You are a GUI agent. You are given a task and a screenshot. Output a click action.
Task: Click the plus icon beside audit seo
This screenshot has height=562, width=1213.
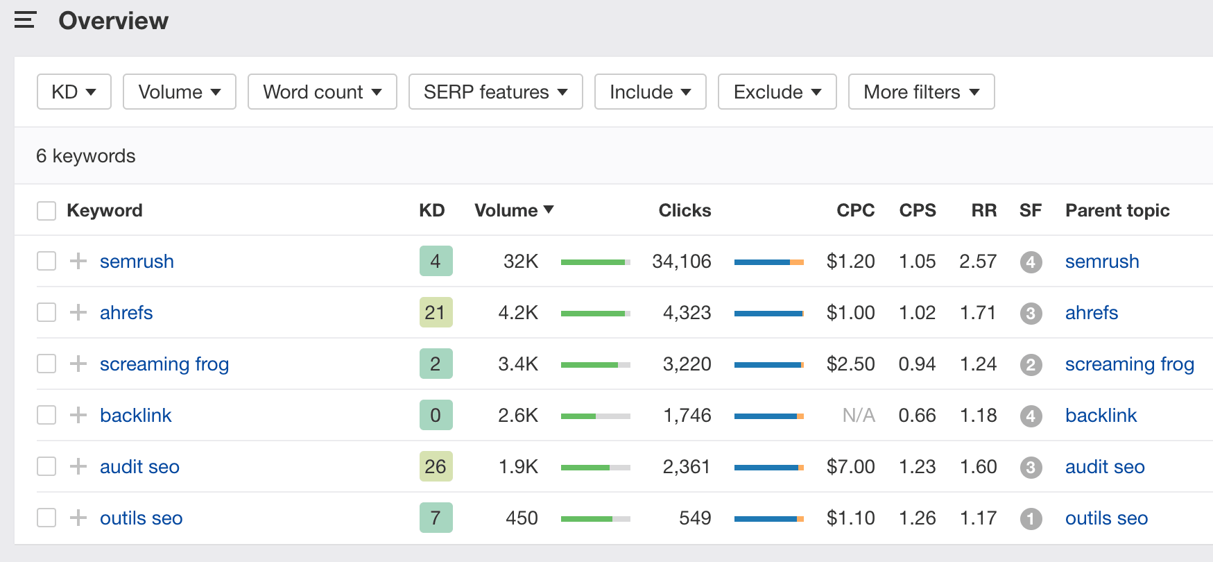click(78, 466)
